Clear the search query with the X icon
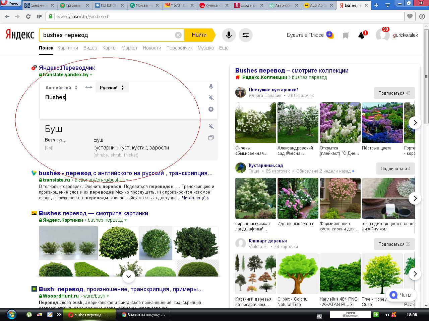This screenshot has height=321, width=429. tap(178, 35)
